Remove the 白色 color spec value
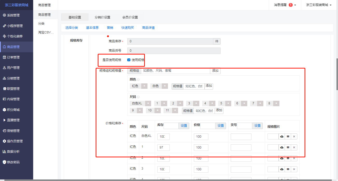This screenshot has height=181, width=338. click(x=165, y=86)
